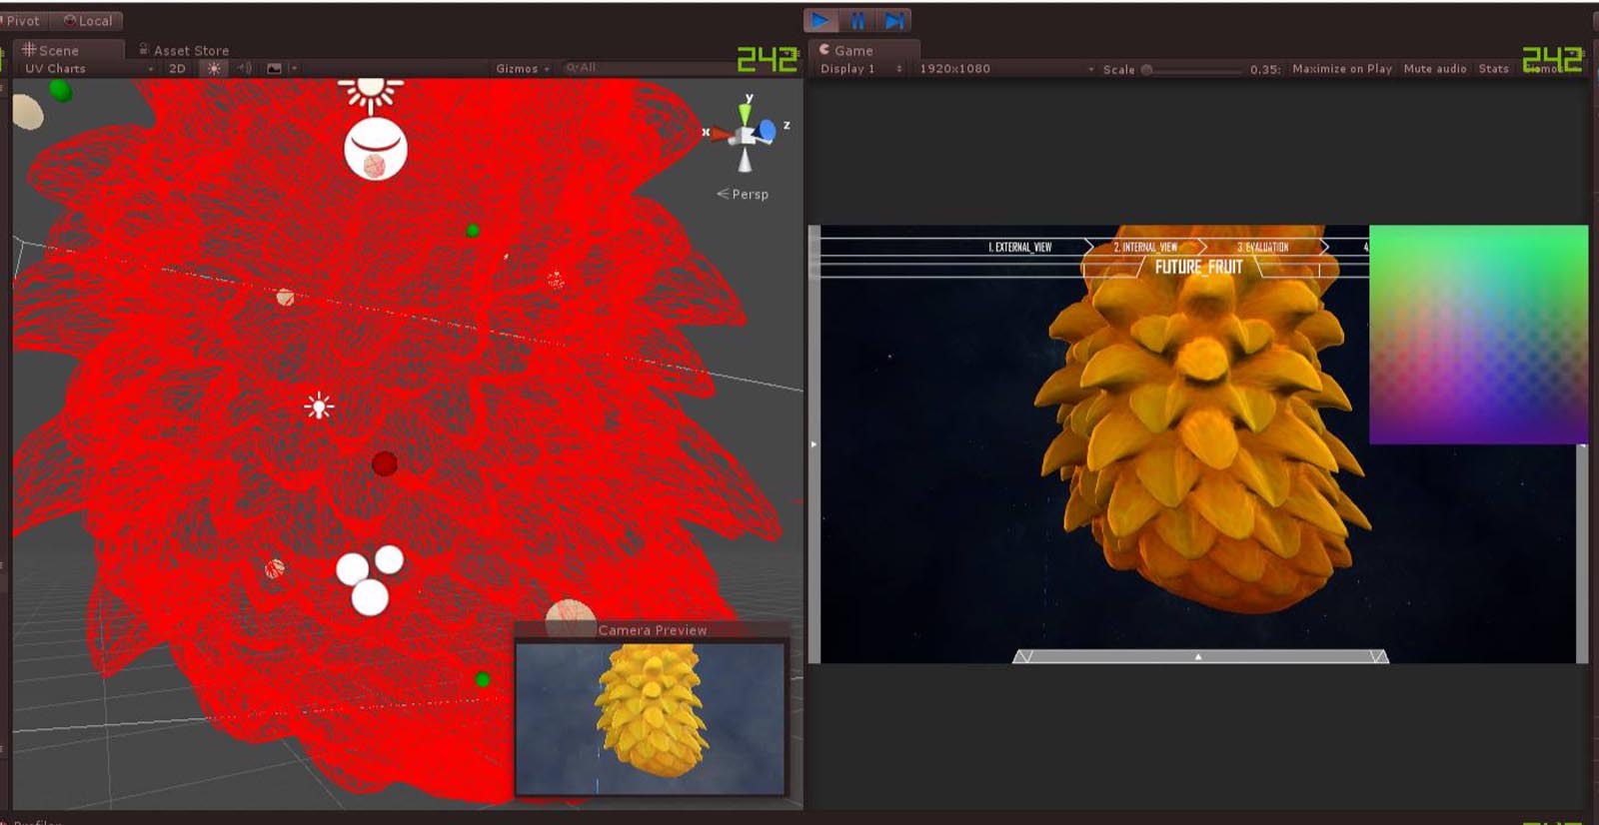Click the Step frame button
1599x825 pixels.
pyautogui.click(x=893, y=20)
